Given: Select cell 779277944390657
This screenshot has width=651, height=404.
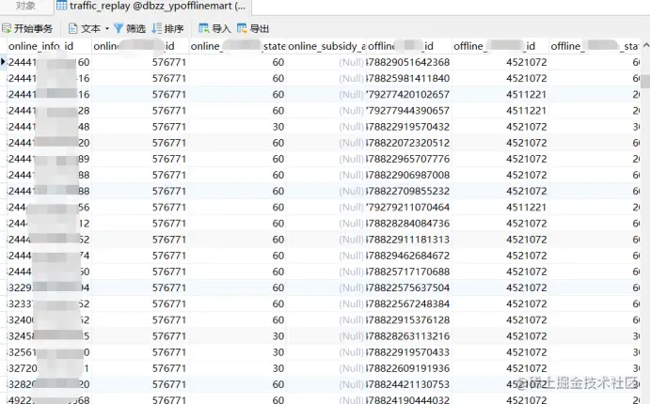Looking at the screenshot, I should coord(408,111).
